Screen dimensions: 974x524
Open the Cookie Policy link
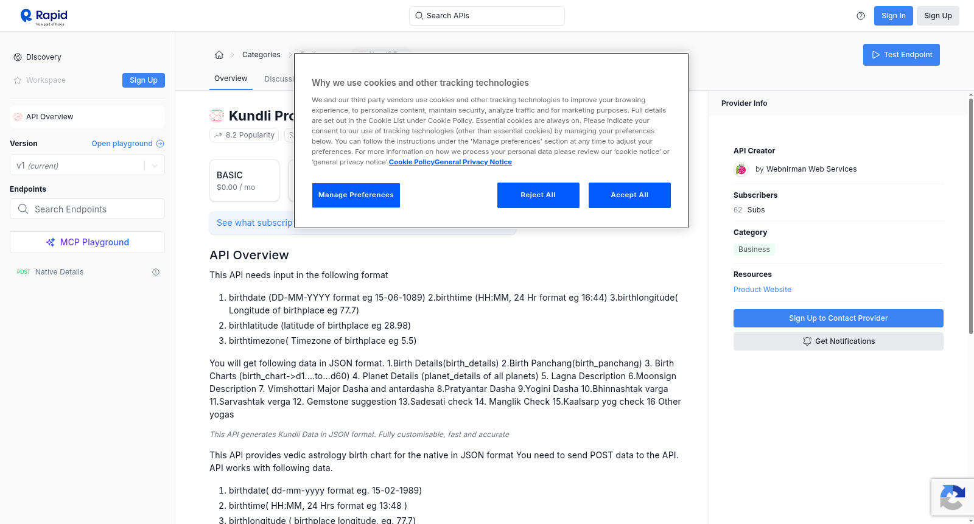[x=412, y=162]
